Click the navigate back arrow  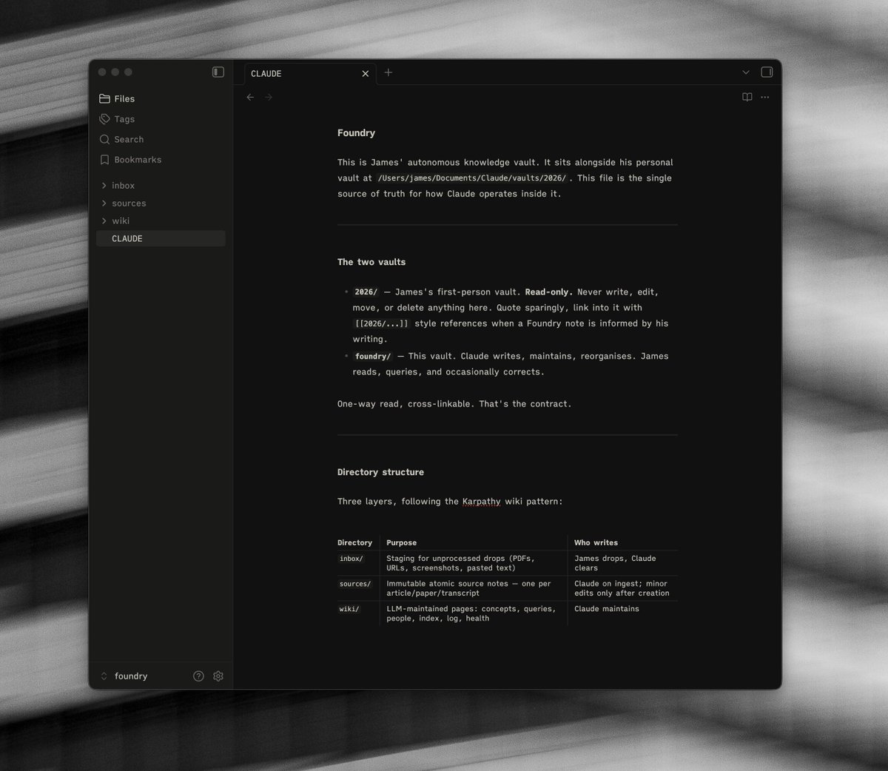(250, 97)
